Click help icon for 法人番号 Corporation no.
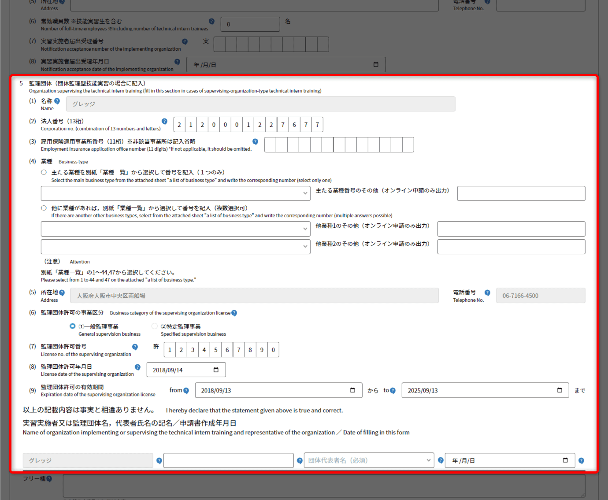 coord(164,121)
